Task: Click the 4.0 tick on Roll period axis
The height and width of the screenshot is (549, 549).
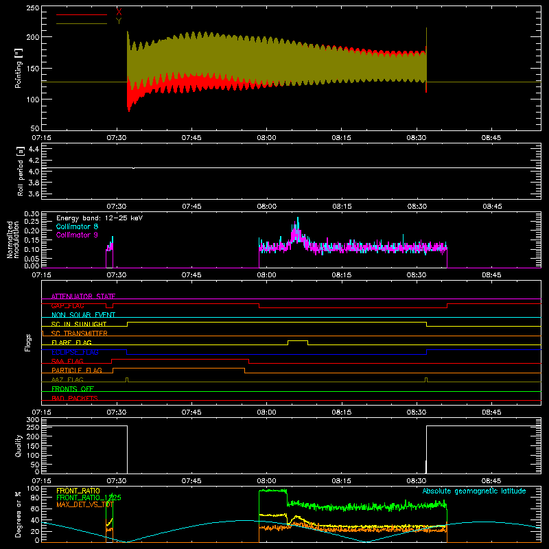Action: 34,171
